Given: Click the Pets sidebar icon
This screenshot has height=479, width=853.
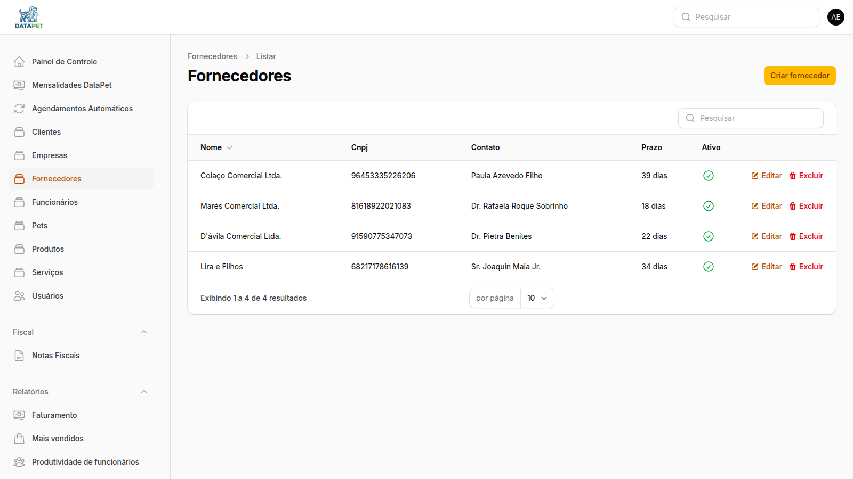Looking at the screenshot, I should pos(19,226).
